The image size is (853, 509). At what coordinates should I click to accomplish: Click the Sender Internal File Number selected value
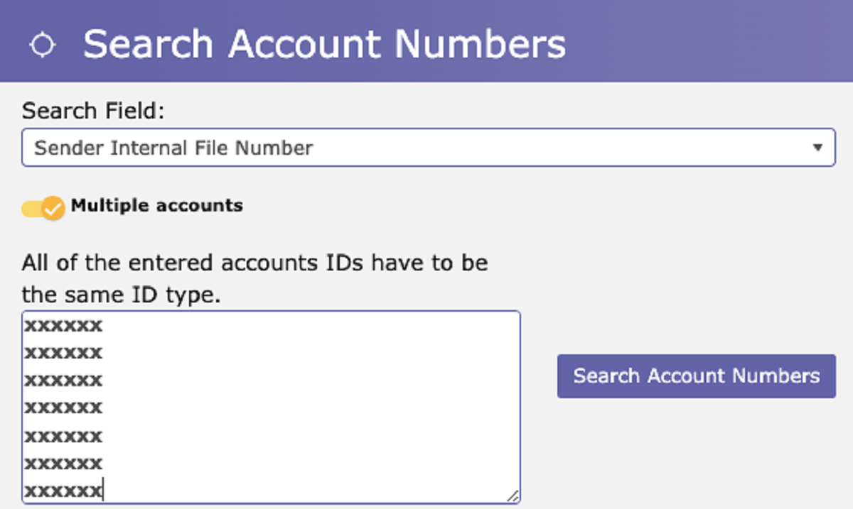click(173, 148)
